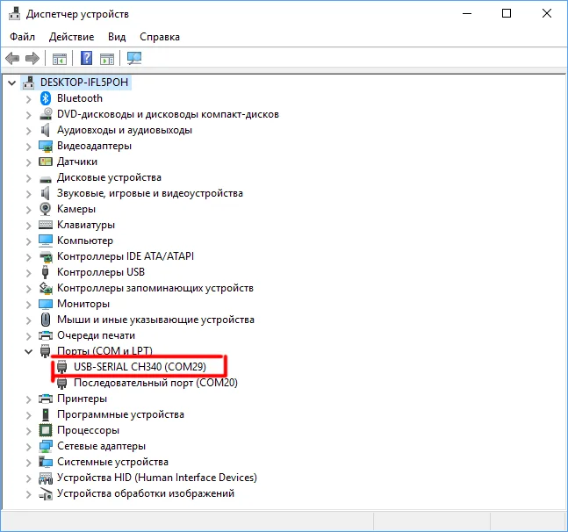Click the Back arrow toolbar icon

pyautogui.click(x=12, y=58)
